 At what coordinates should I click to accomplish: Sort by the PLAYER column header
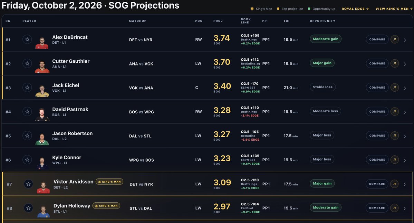[29, 21]
